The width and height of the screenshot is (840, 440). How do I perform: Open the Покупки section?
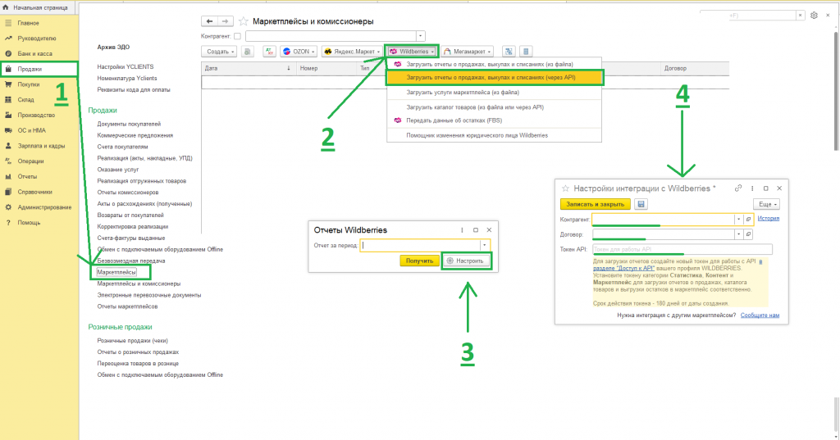tap(29, 84)
